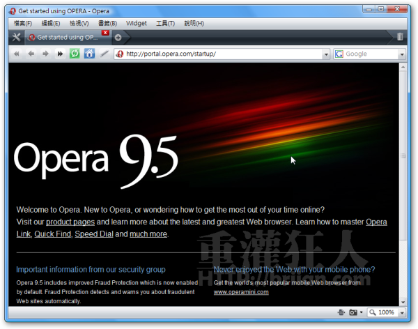The width and height of the screenshot is (418, 329).
Task: Reload the page with green refresh icon
Action: tap(75, 54)
